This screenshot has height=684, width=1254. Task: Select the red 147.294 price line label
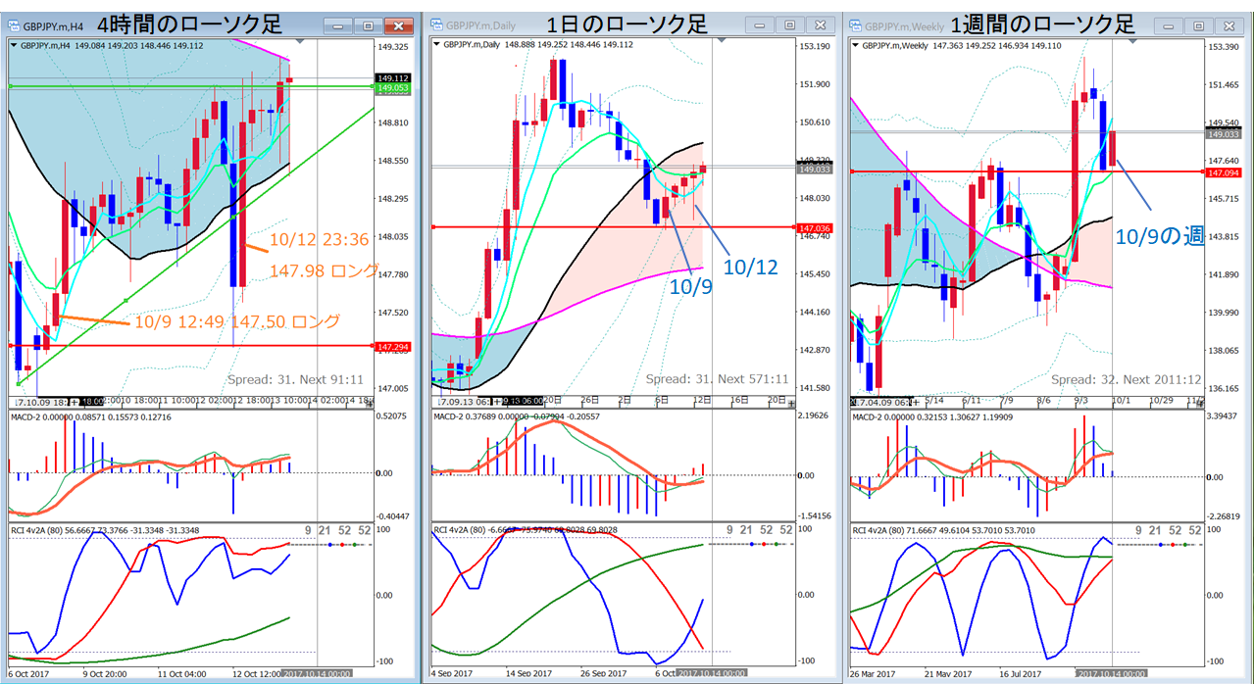(x=392, y=347)
